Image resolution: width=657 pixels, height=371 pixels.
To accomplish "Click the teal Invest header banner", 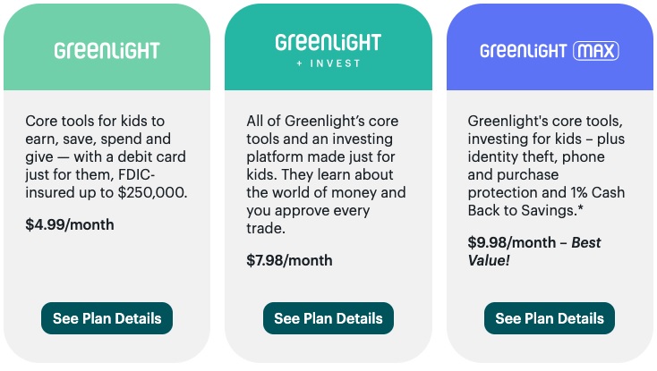I will (328, 46).
